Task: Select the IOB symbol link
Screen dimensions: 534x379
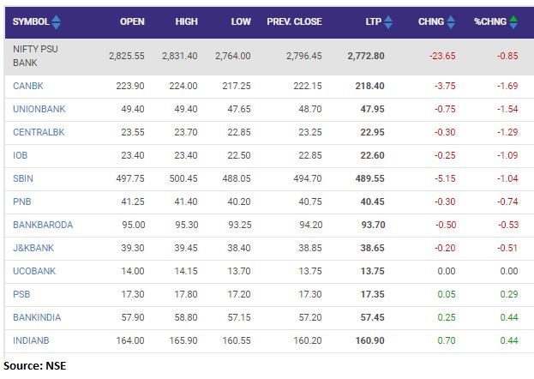Action: click(21, 155)
